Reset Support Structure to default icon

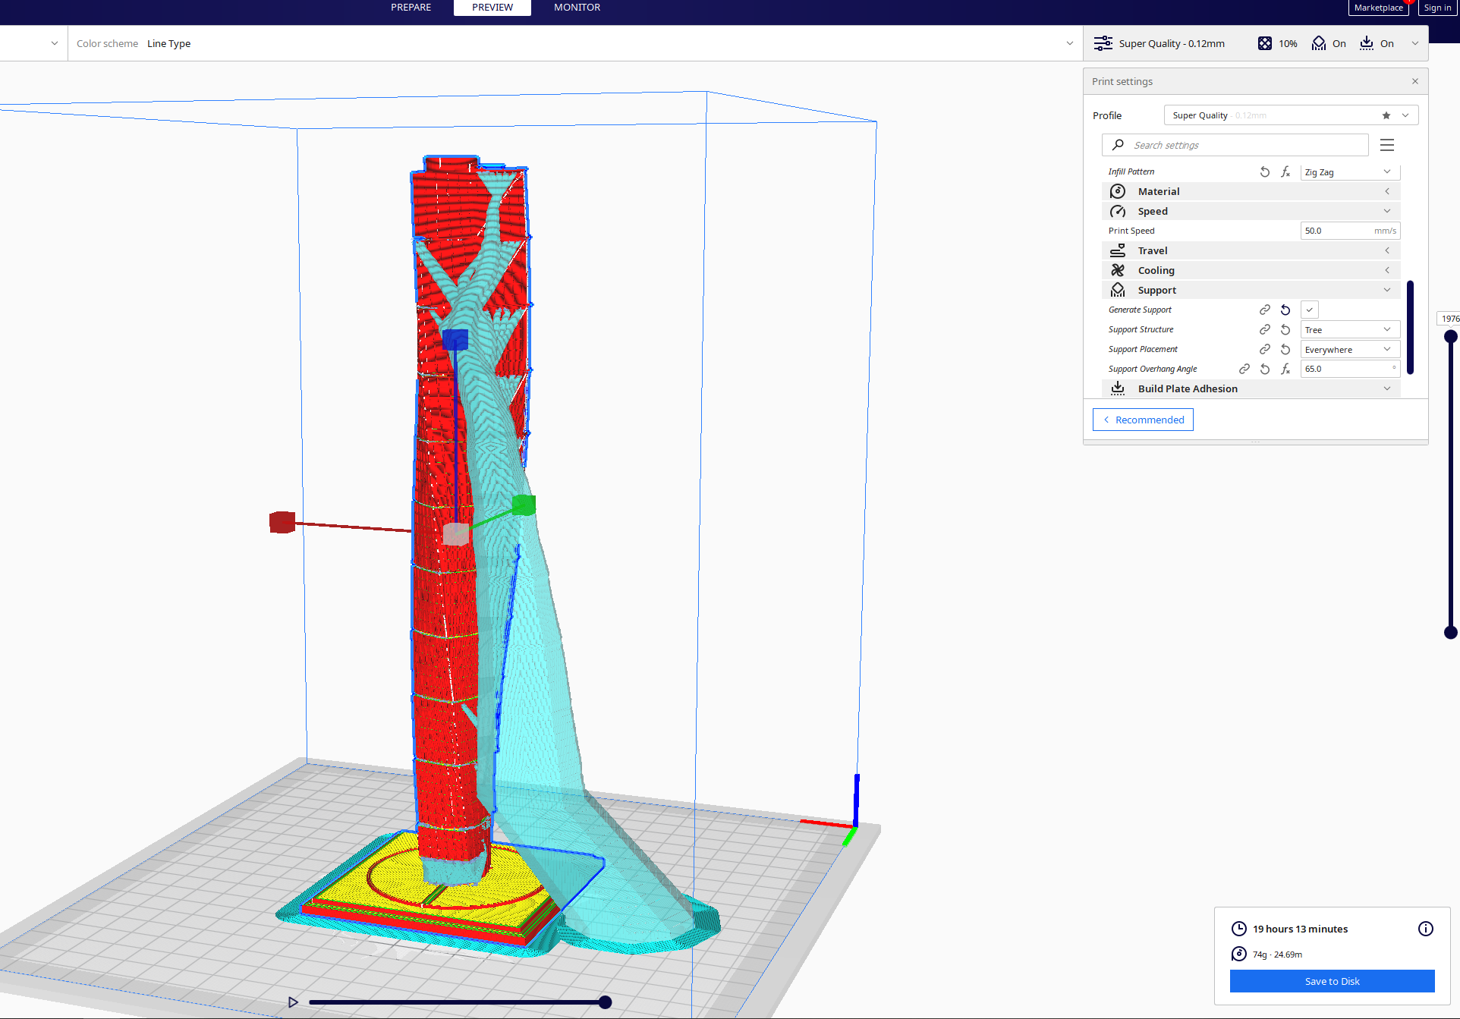click(x=1285, y=329)
